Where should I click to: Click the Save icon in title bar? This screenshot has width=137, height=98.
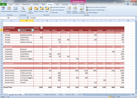pos(4,1)
